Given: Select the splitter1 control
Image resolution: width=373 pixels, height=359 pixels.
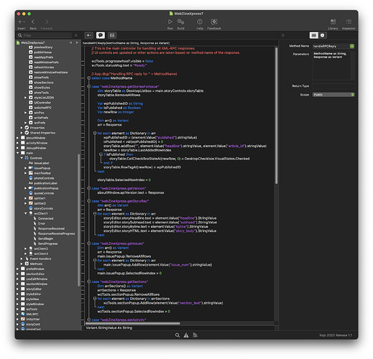Looking at the screenshot, I should [40, 198].
